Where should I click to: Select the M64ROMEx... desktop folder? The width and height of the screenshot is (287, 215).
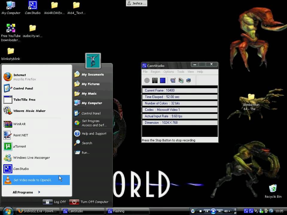click(x=54, y=8)
